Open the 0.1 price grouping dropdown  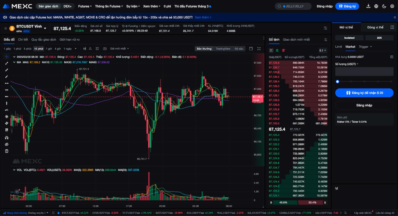click(x=322, y=51)
